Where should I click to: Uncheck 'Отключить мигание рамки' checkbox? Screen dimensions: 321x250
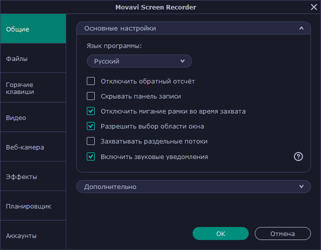(91, 111)
